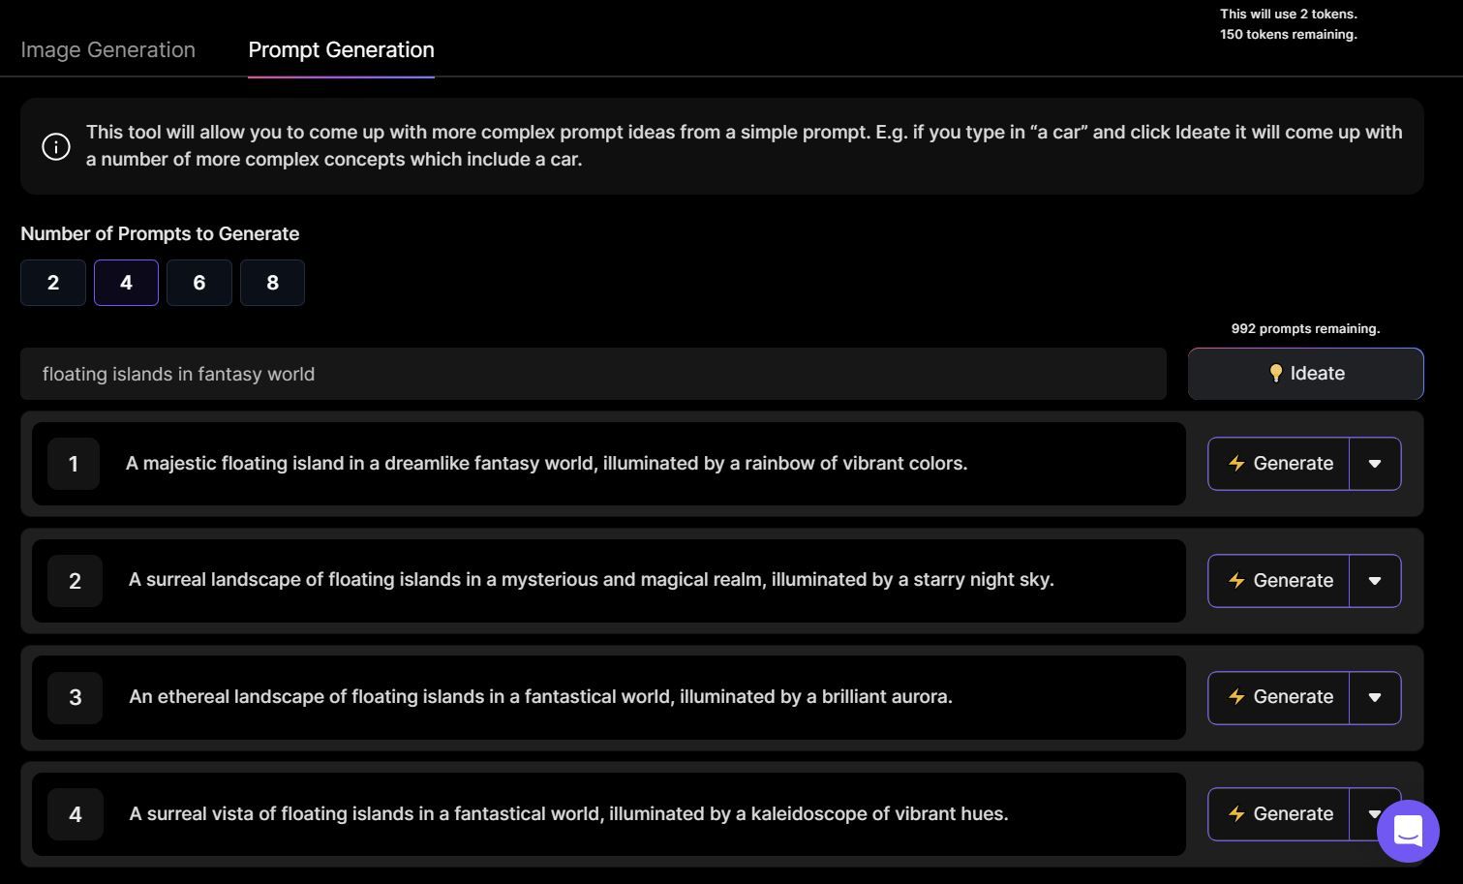Image resolution: width=1463 pixels, height=884 pixels.
Task: Click the lightbulb Ideate button
Action: point(1305,374)
